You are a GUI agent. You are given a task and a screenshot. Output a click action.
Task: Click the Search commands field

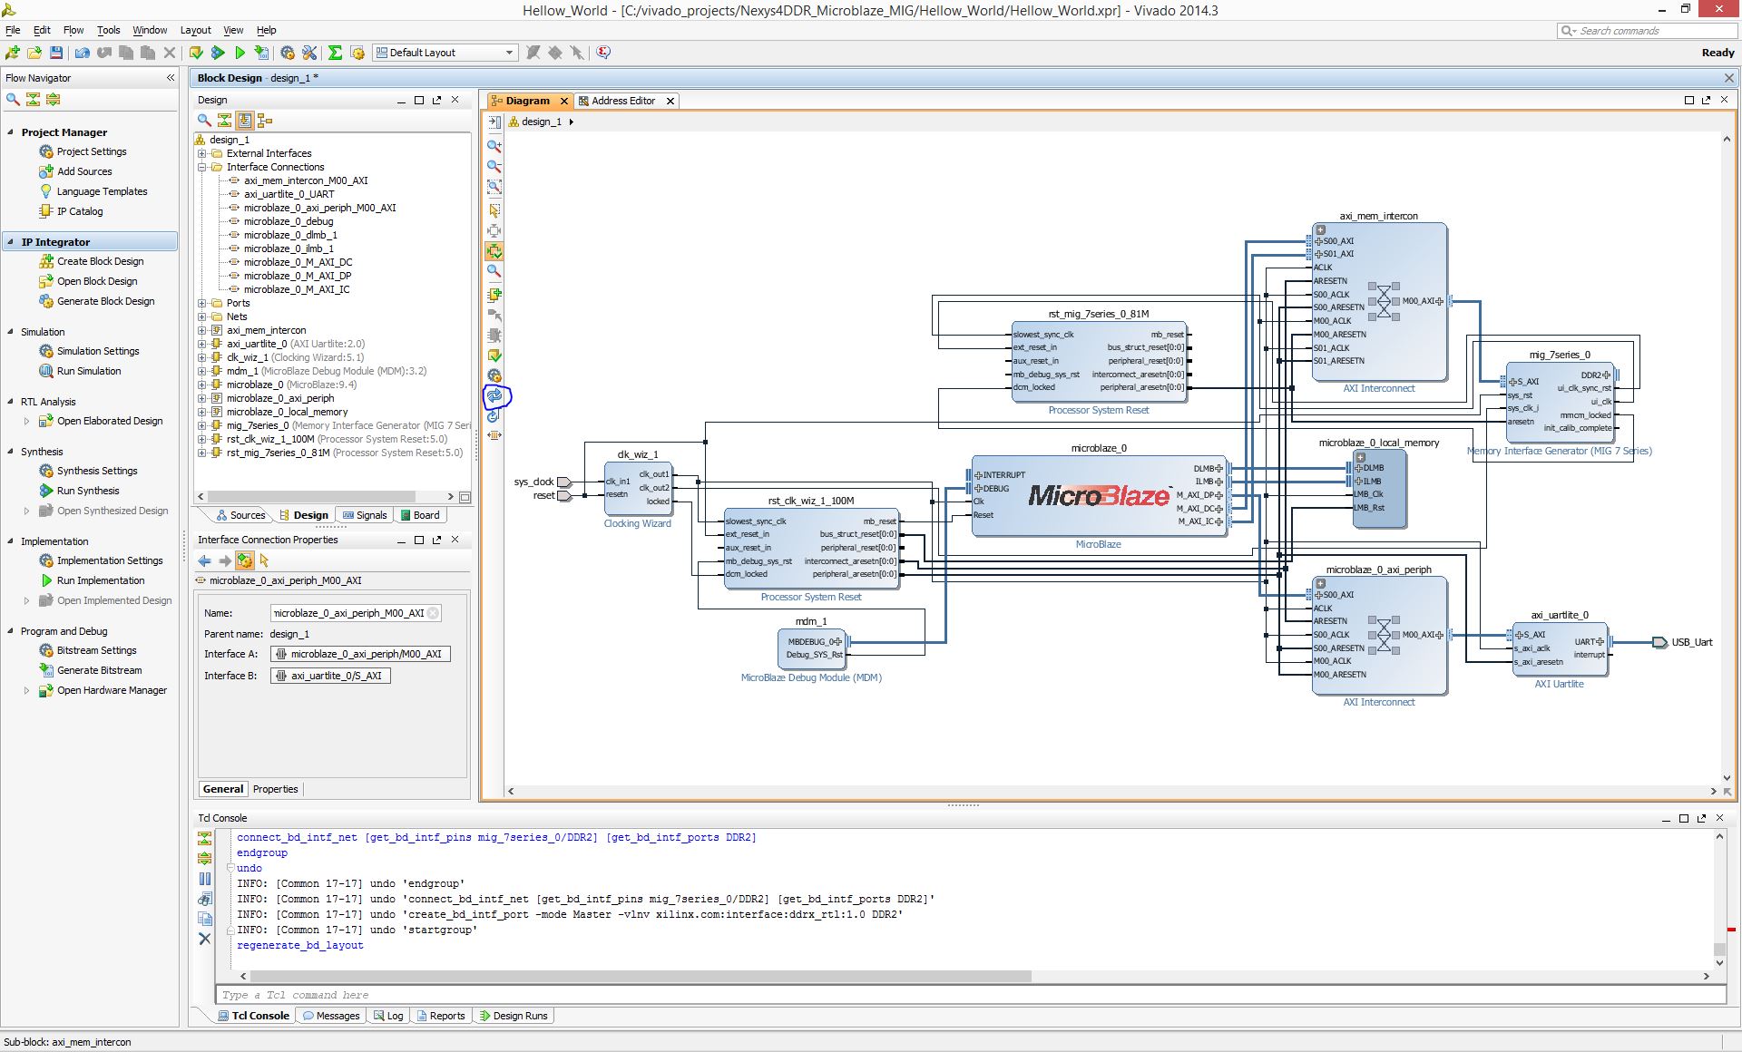1646,31
